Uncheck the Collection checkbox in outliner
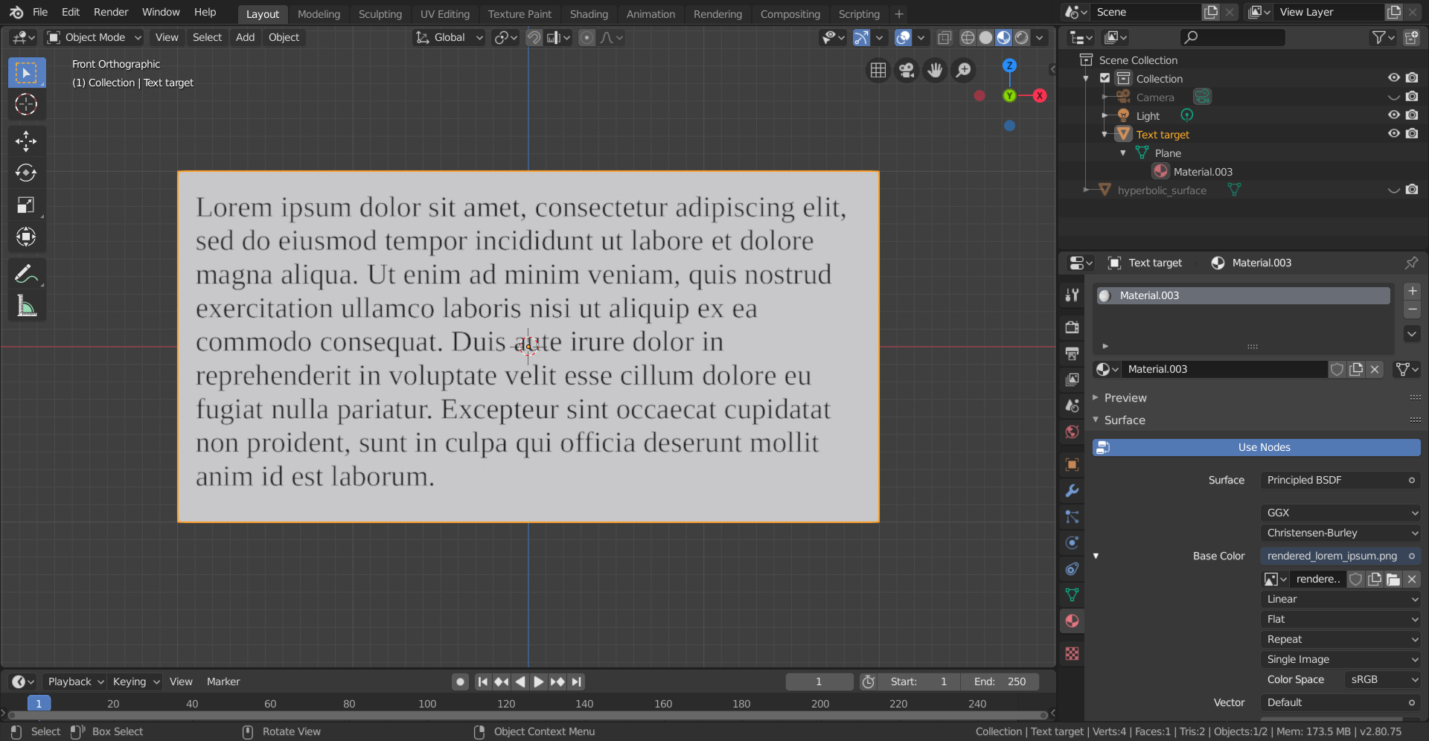The height and width of the screenshot is (741, 1429). click(x=1105, y=78)
